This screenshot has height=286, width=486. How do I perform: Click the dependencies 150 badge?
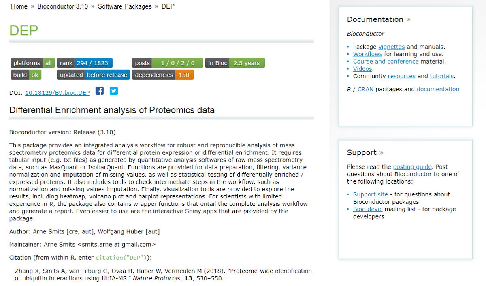[x=163, y=75]
